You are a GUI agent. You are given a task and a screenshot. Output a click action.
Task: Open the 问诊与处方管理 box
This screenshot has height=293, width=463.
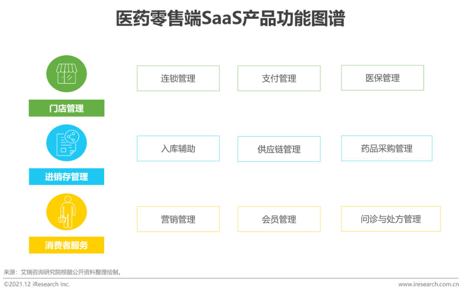[391, 219]
